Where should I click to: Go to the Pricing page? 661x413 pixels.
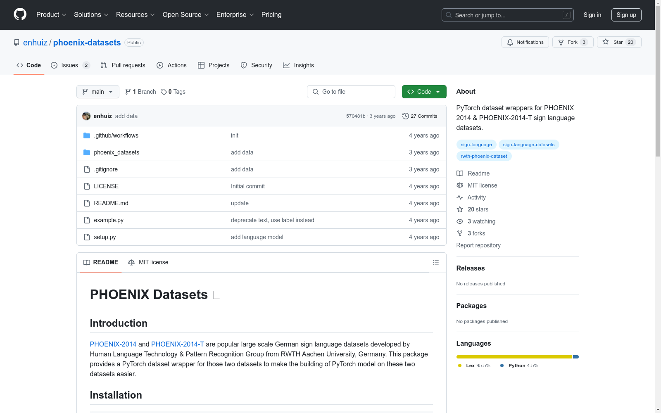point(271,14)
